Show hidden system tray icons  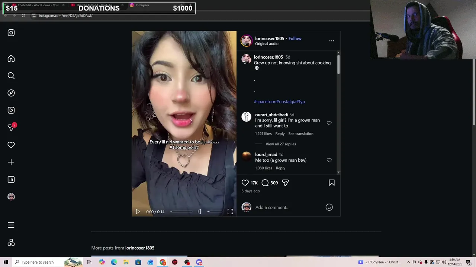coord(408,262)
